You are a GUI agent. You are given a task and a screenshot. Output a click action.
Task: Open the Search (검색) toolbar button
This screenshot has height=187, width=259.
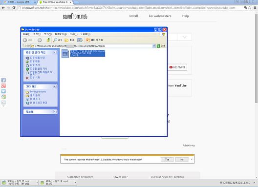[58, 40]
